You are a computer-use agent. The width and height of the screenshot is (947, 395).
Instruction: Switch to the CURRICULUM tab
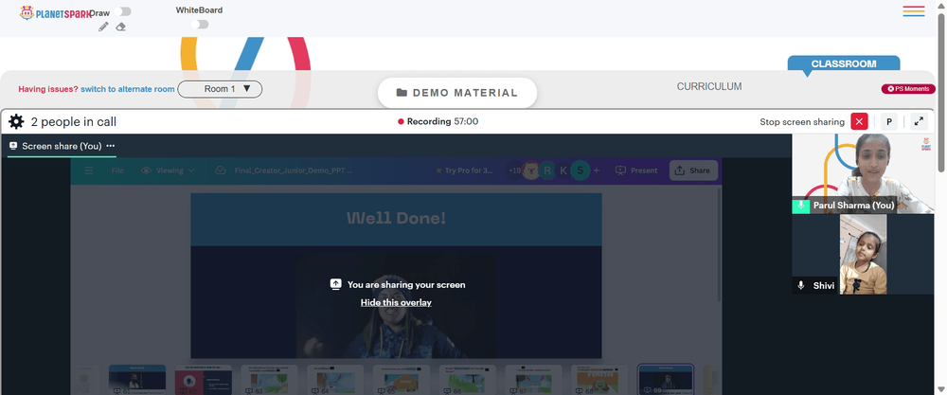click(709, 86)
